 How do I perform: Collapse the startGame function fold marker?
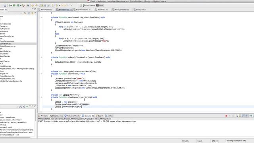(x=41, y=74)
